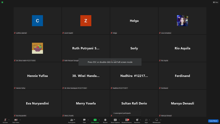Click the muted mic icon beside Merry Yosefa's label
Image resolution: width=220 pixels, height=124 pixels.
(x=63, y=116)
